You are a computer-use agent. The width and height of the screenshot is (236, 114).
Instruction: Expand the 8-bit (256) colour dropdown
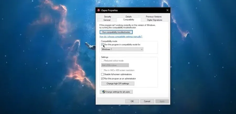115,65
